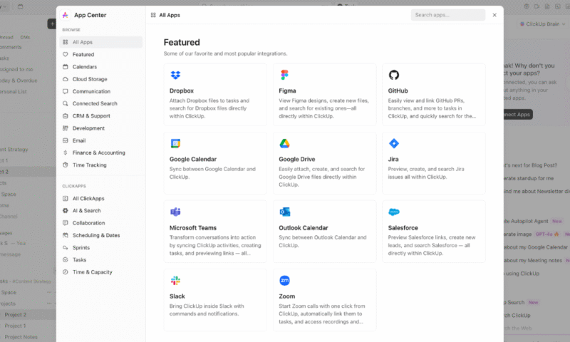Open the Development category
The image size is (570, 342).
[100, 128]
